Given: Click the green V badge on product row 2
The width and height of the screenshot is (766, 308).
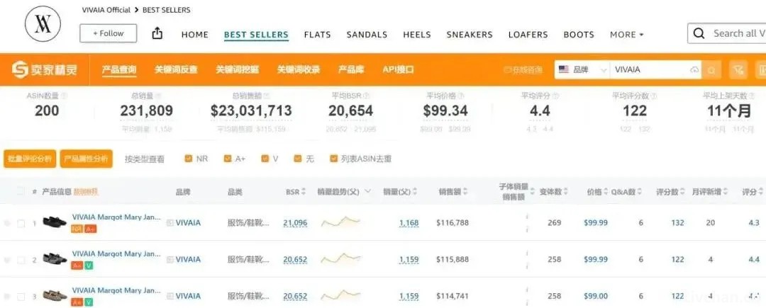Looking at the screenshot, I should coord(89,266).
